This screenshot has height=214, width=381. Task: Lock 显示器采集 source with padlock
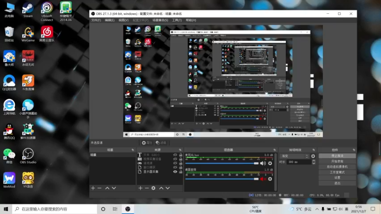tap(180, 172)
